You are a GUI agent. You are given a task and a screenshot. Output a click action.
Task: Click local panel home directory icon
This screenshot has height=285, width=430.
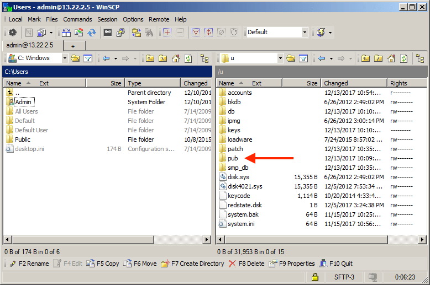176,58
